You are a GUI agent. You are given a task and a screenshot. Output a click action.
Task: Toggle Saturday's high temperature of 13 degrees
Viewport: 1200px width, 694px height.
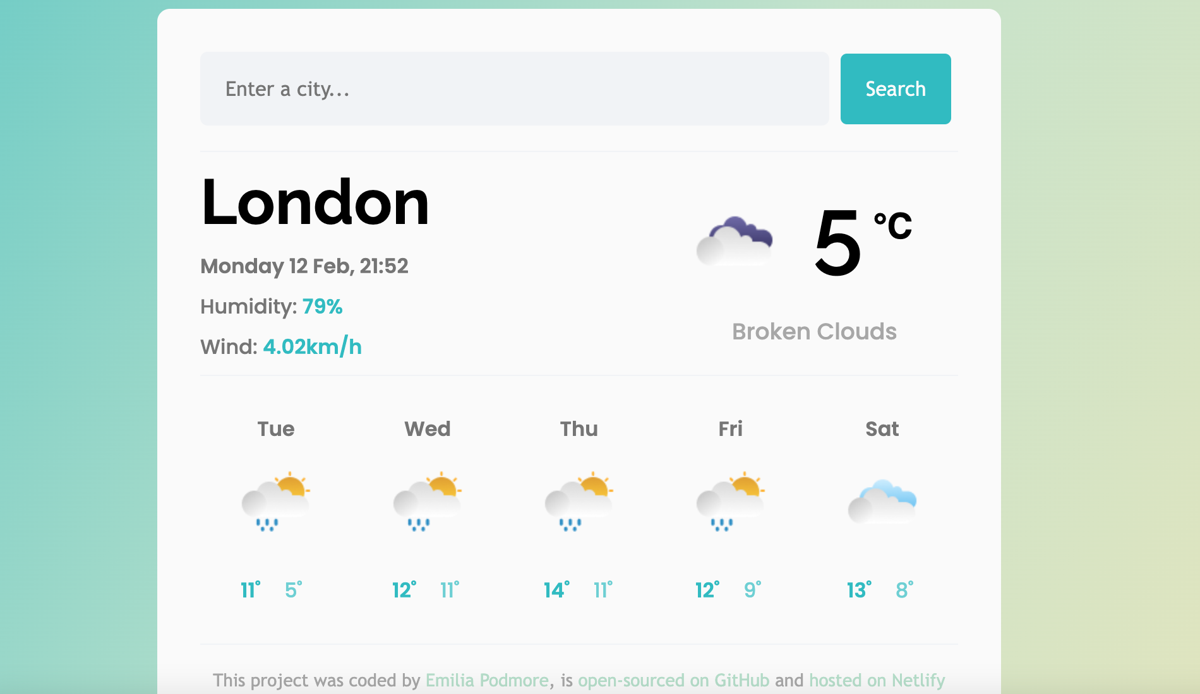[859, 590]
